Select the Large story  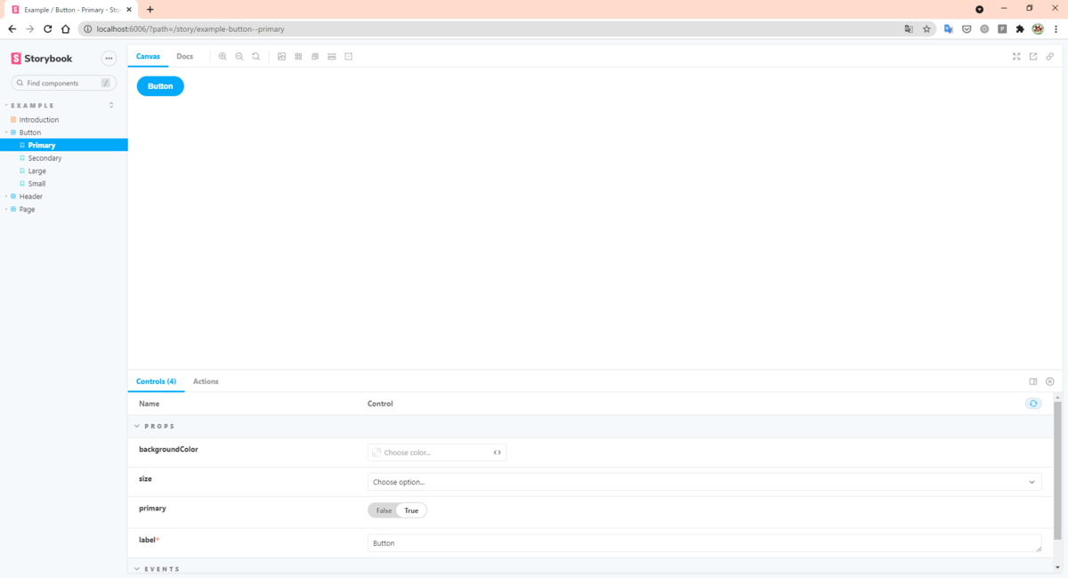[36, 171]
